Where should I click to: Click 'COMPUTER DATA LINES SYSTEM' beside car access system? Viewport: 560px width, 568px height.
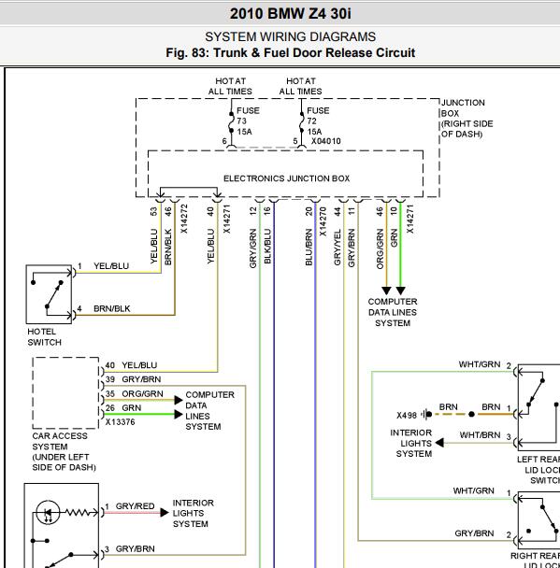[x=209, y=410]
